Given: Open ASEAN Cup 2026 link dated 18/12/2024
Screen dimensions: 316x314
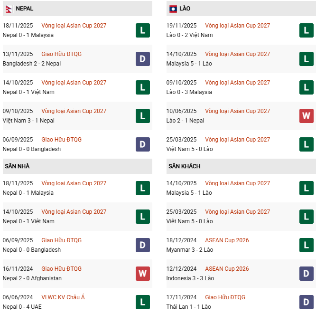Looking at the screenshot, I should (227, 240).
